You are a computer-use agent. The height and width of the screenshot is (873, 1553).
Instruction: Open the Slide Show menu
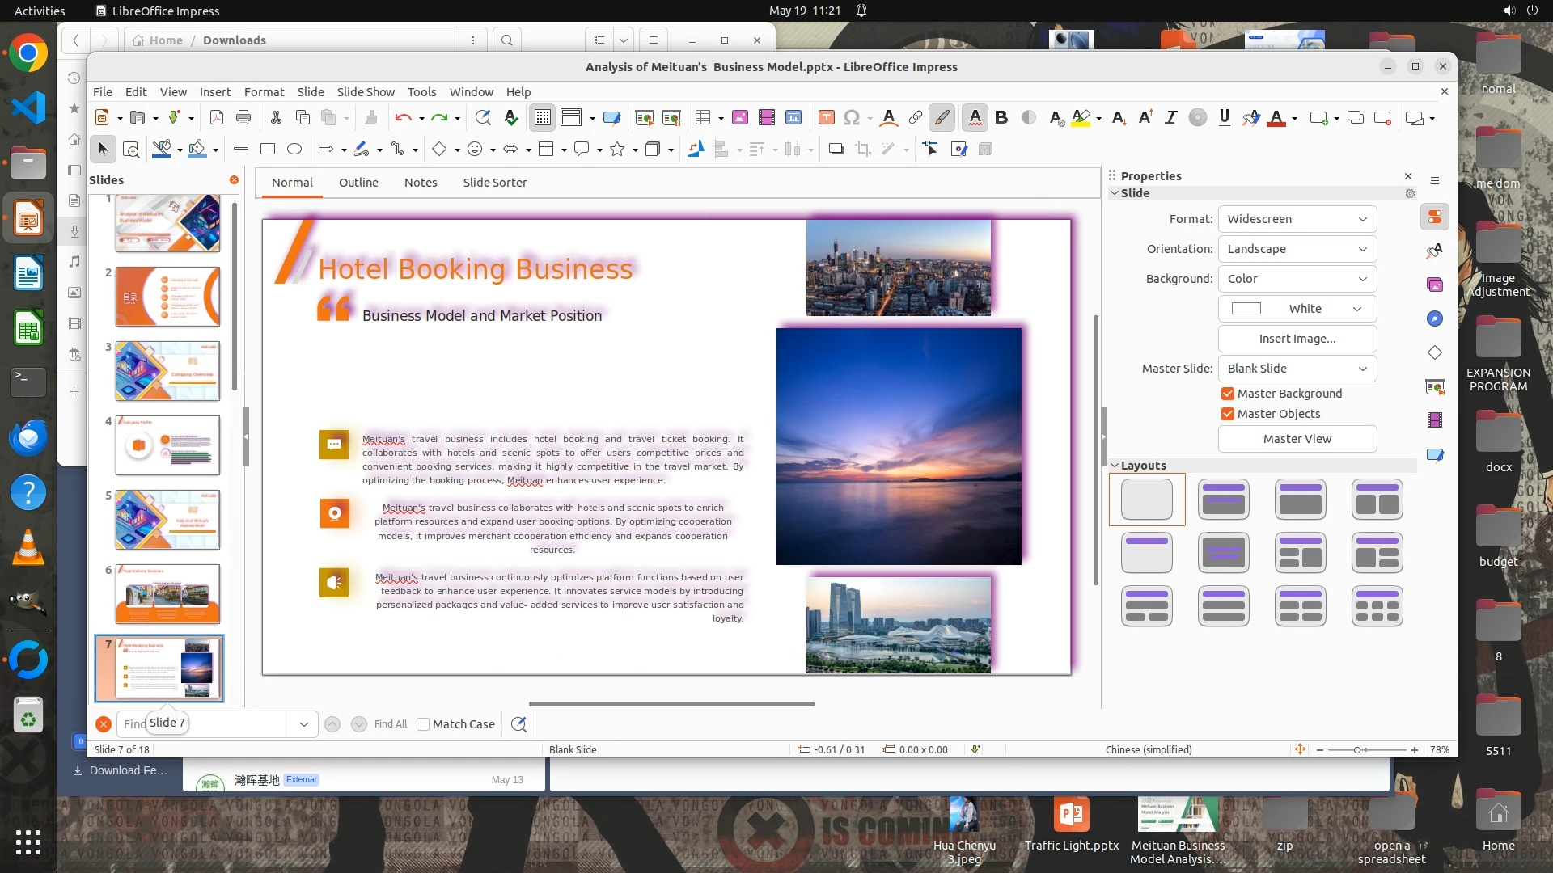(x=366, y=92)
